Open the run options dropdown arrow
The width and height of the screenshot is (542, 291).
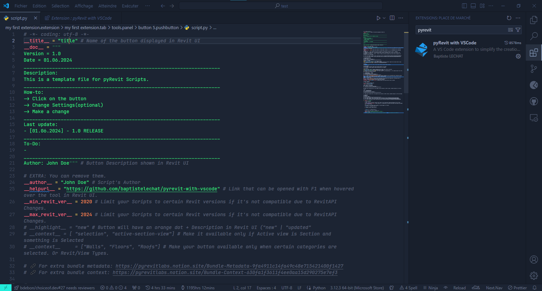384,18
